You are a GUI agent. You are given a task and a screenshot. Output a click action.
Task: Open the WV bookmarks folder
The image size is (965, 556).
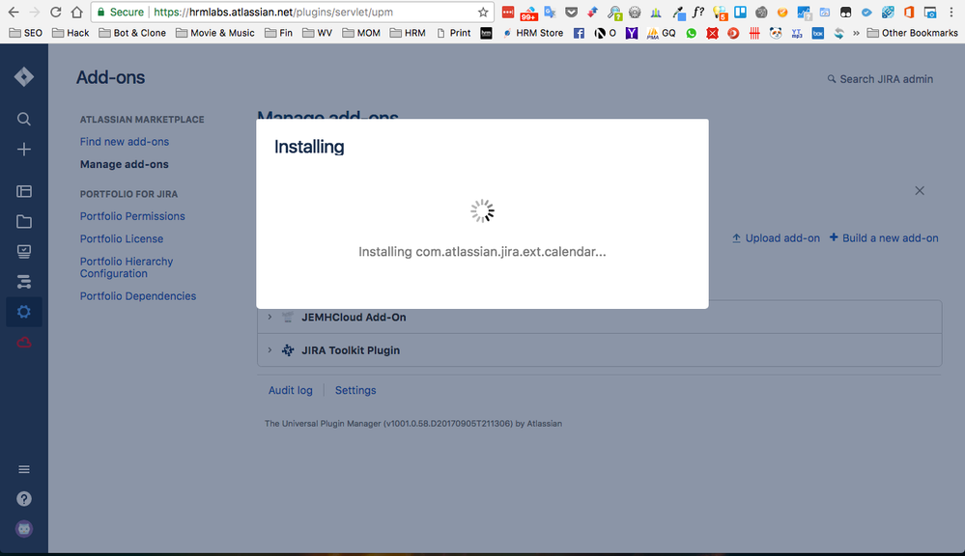(x=318, y=33)
